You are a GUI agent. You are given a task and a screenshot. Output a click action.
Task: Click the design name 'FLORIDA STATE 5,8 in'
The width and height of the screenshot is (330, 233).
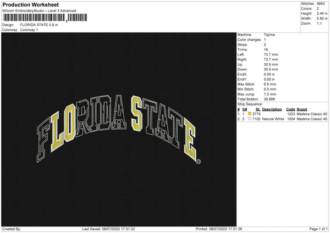click(x=39, y=25)
